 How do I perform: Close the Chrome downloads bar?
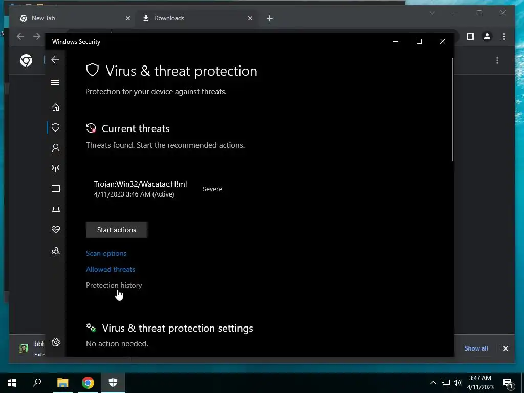(505, 348)
